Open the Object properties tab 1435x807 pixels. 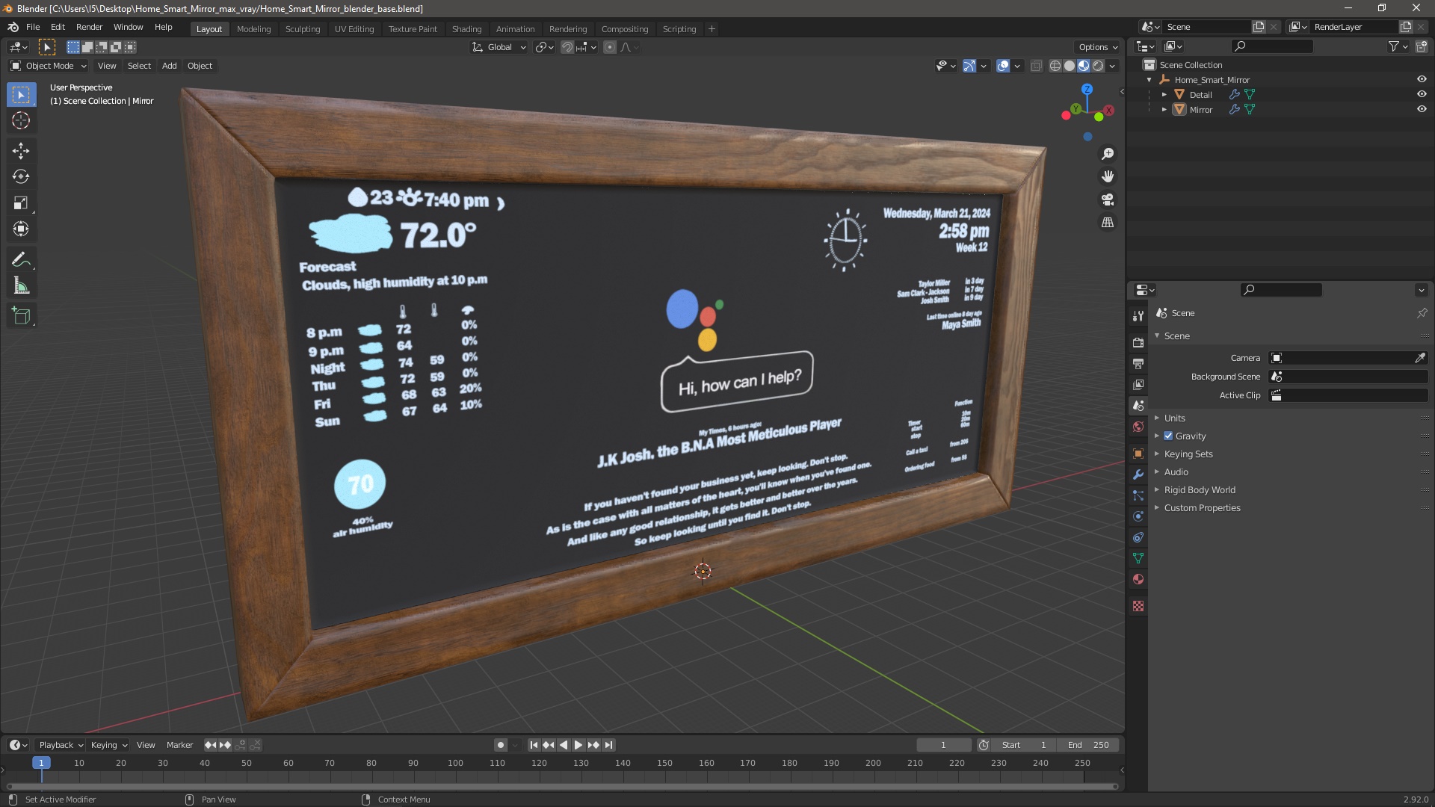pos(1138,454)
